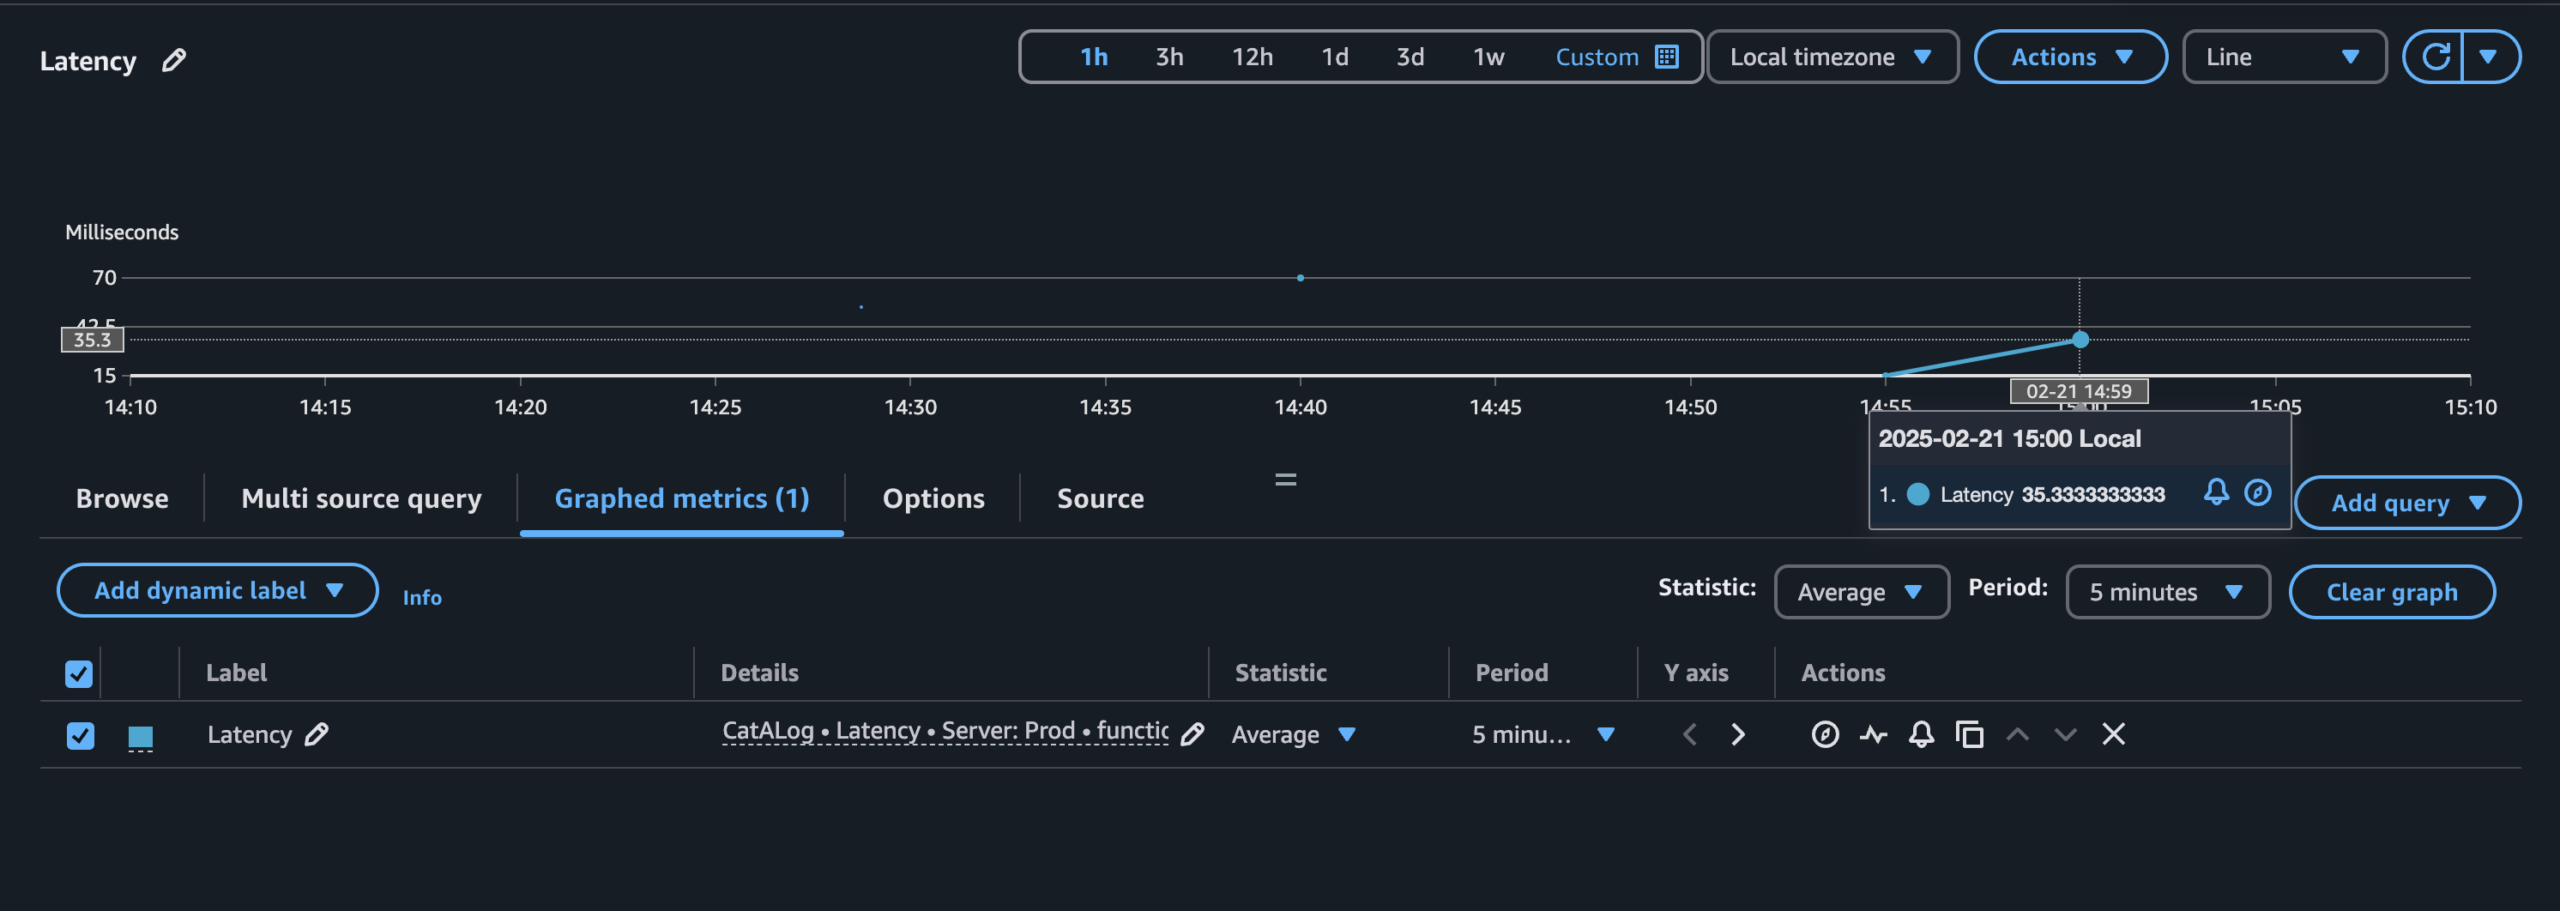Open the Custom time range calendar icon
This screenshot has height=911, width=2560.
(x=1667, y=57)
